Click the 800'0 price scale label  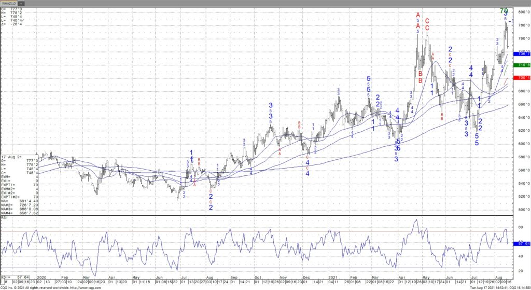click(522, 12)
